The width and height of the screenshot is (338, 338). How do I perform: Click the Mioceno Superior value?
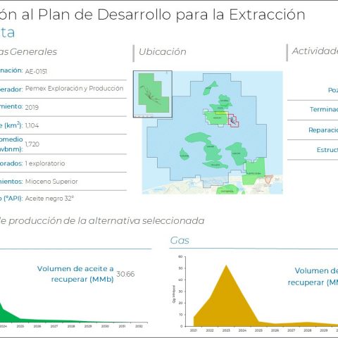(51, 182)
